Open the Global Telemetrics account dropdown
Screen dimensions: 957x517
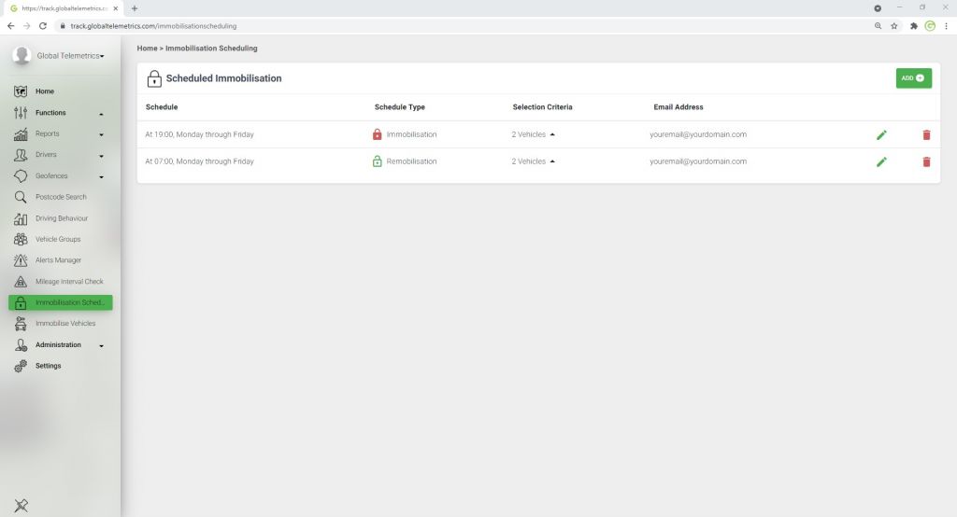(70, 56)
